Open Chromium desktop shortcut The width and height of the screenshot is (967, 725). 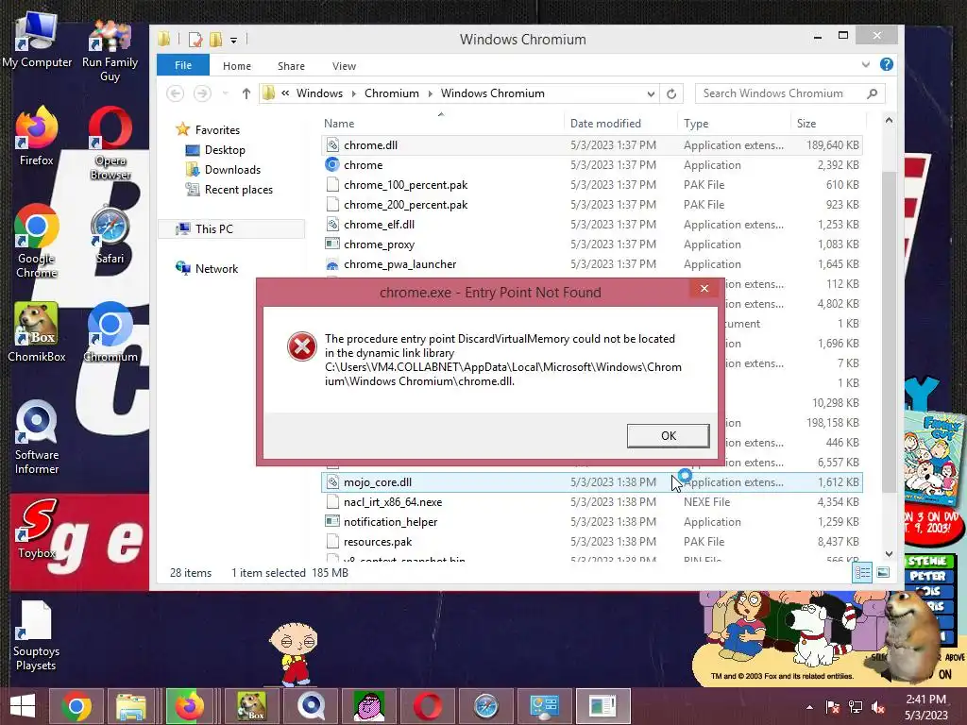click(x=110, y=332)
